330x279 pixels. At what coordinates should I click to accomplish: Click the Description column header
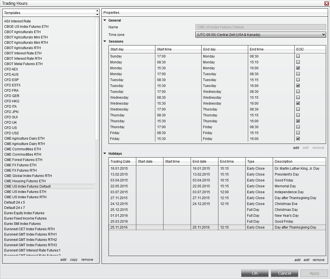tap(299, 162)
